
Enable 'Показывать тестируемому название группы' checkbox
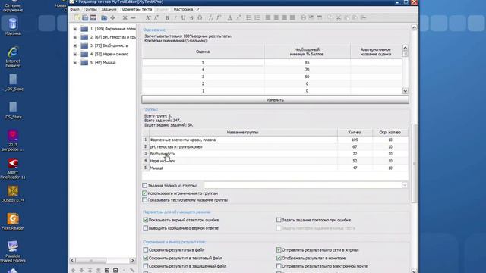tap(145, 200)
